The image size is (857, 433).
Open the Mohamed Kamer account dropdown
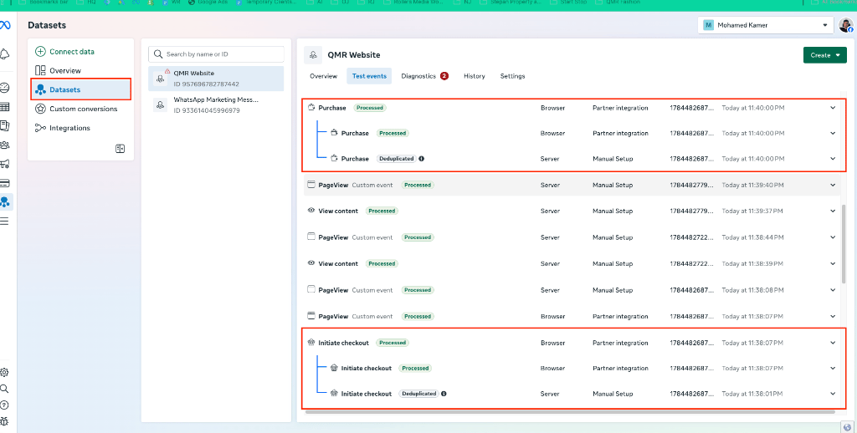pos(766,25)
